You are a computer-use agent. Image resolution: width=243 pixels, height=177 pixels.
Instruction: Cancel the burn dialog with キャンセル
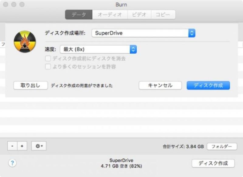(160, 85)
